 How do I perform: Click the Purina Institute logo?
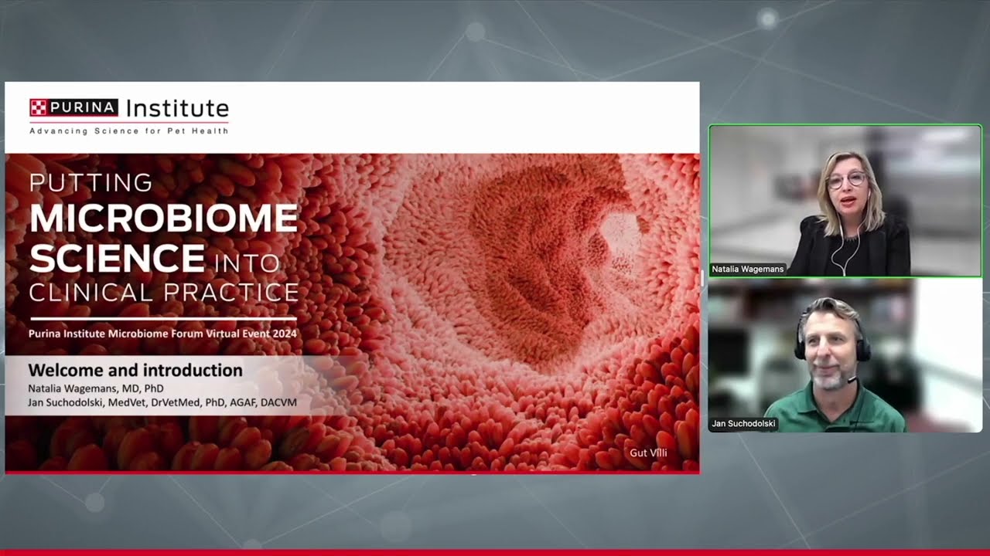[129, 116]
